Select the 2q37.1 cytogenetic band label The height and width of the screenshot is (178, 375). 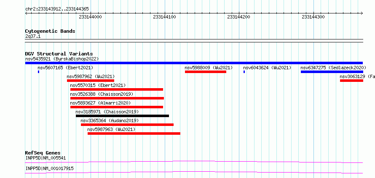click(33, 36)
